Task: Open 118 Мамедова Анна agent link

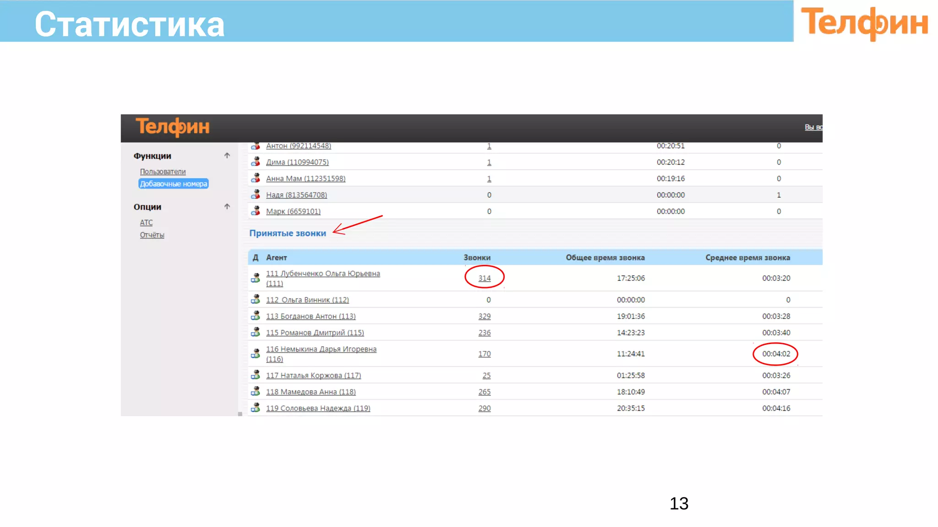Action: [x=311, y=392]
